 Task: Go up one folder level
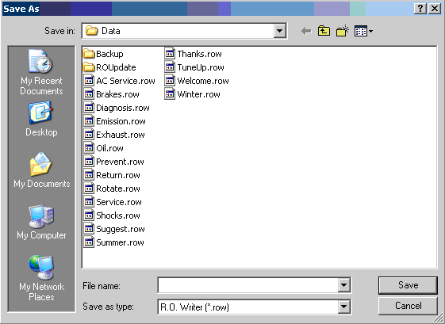coord(324,31)
